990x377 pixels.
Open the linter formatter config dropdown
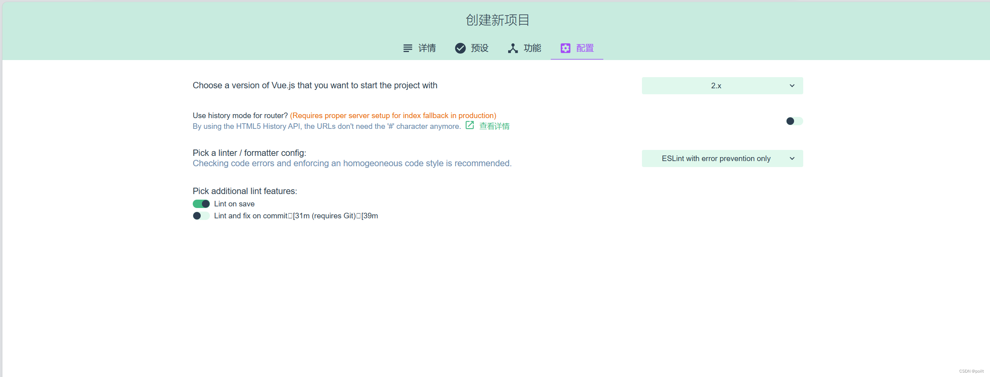722,158
